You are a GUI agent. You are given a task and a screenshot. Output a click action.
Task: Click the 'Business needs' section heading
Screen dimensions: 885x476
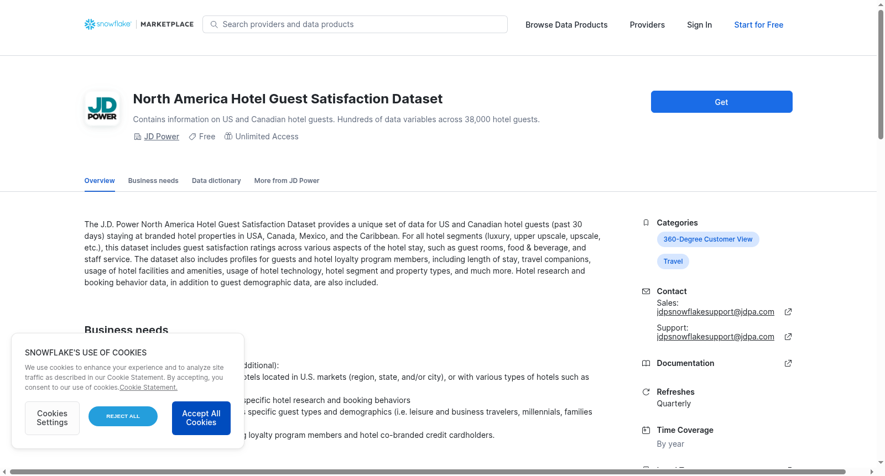click(x=126, y=329)
